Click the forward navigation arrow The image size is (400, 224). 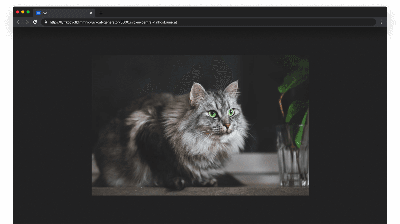27,22
